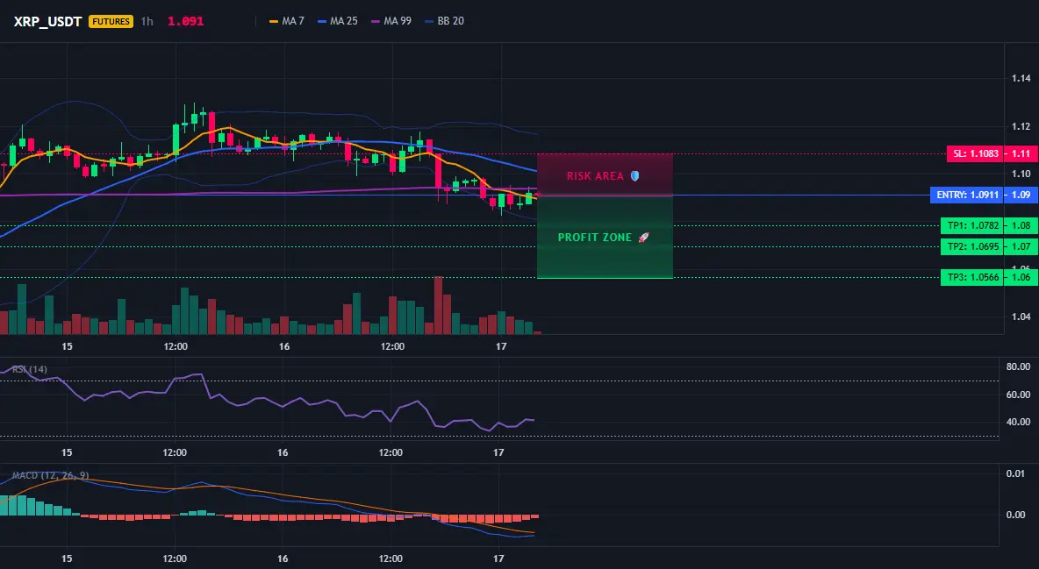Image resolution: width=1039 pixels, height=569 pixels.
Task: Click the XRP_USDT symbol name
Action: click(47, 21)
